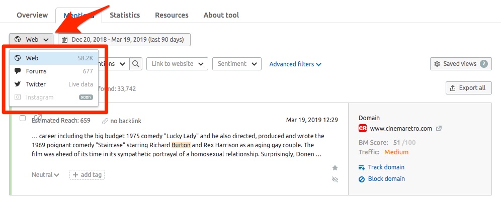501x199 pixels.
Task: Switch to the Statistics tab
Action: [125, 15]
